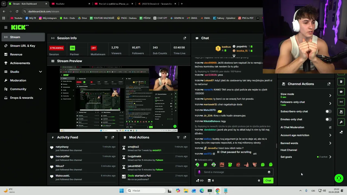Click akdaR21 moderator name in Mod Actions
The image size is (347, 195).
pyautogui.click(x=157, y=150)
